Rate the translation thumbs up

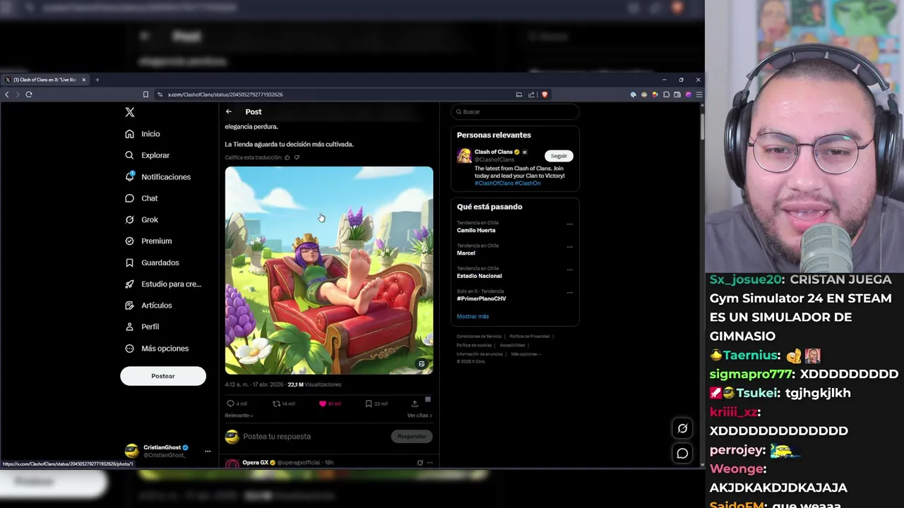(287, 157)
